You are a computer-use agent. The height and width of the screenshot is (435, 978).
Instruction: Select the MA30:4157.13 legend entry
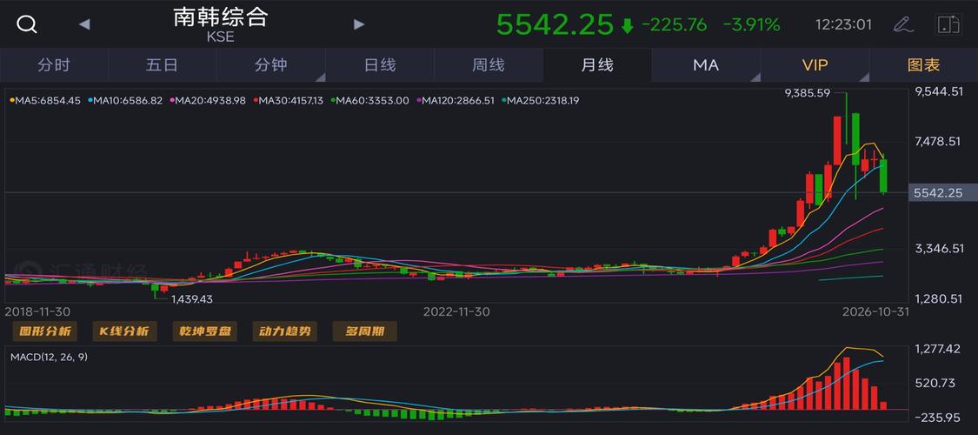[288, 100]
